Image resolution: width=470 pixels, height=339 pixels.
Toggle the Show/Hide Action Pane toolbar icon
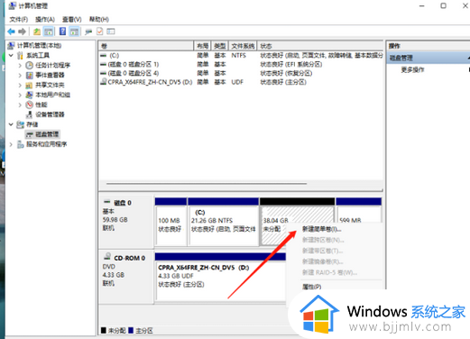74,32
